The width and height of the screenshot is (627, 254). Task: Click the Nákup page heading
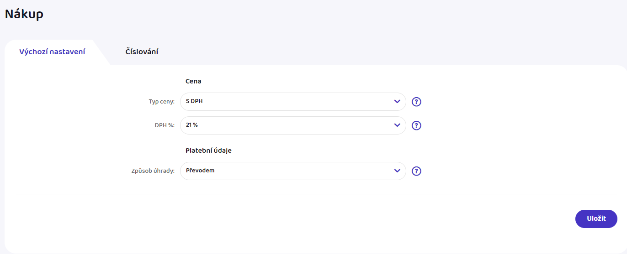24,14
